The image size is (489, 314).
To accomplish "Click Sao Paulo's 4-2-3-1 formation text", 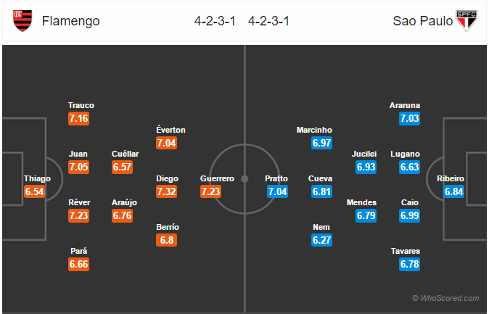I will pyautogui.click(x=268, y=21).
